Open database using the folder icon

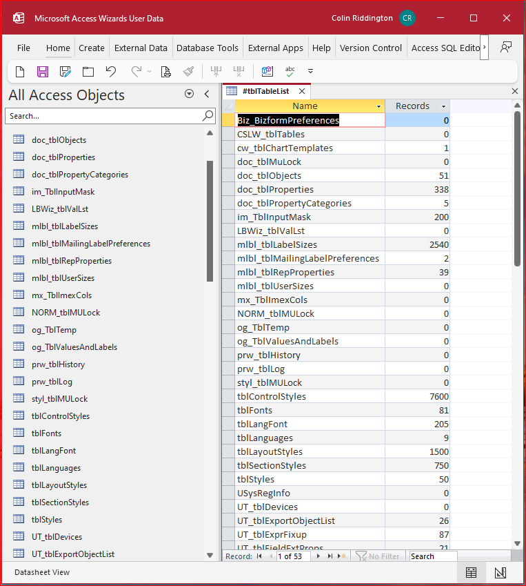(88, 71)
